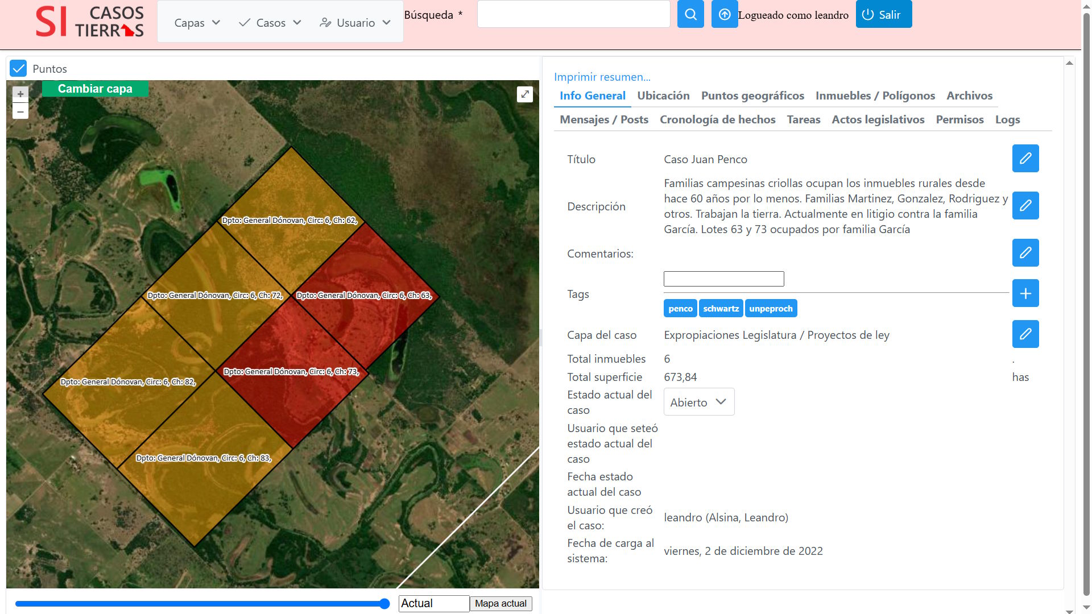Open the Usuario dropdown menu
Screen dimensions: 1092x614
click(x=355, y=23)
